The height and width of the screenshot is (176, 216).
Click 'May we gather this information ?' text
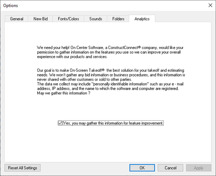coord(64,93)
